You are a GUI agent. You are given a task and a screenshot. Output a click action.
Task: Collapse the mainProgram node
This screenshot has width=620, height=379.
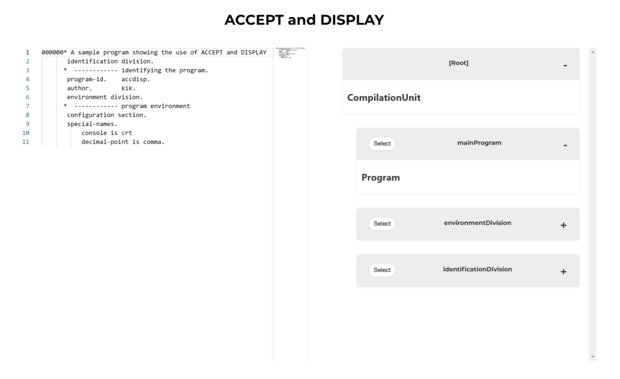[x=564, y=145]
